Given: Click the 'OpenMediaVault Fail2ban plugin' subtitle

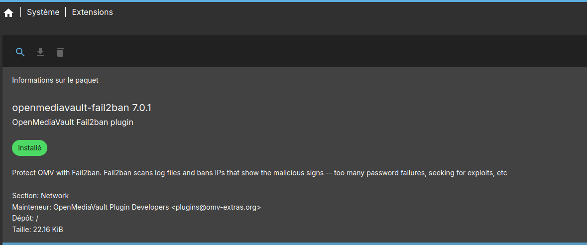Looking at the screenshot, I should click(x=73, y=122).
